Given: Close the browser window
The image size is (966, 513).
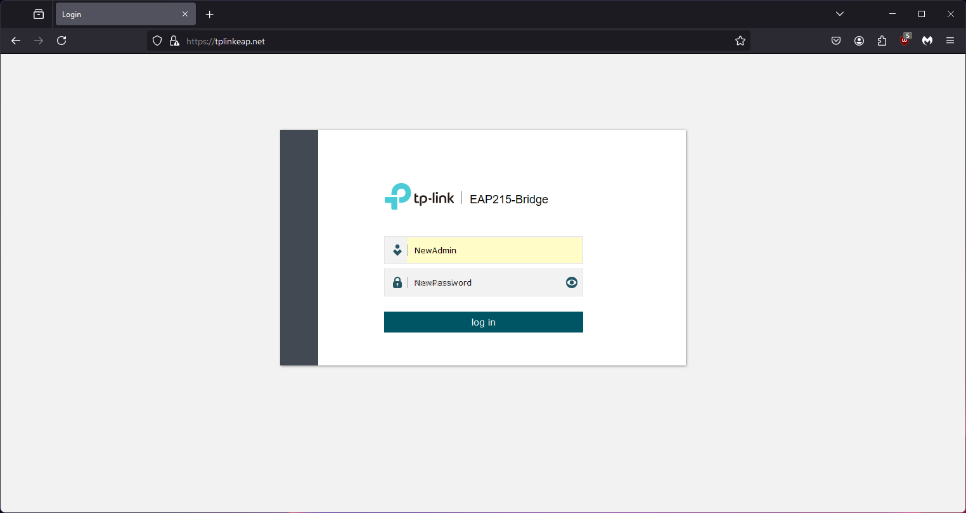Looking at the screenshot, I should 951,14.
